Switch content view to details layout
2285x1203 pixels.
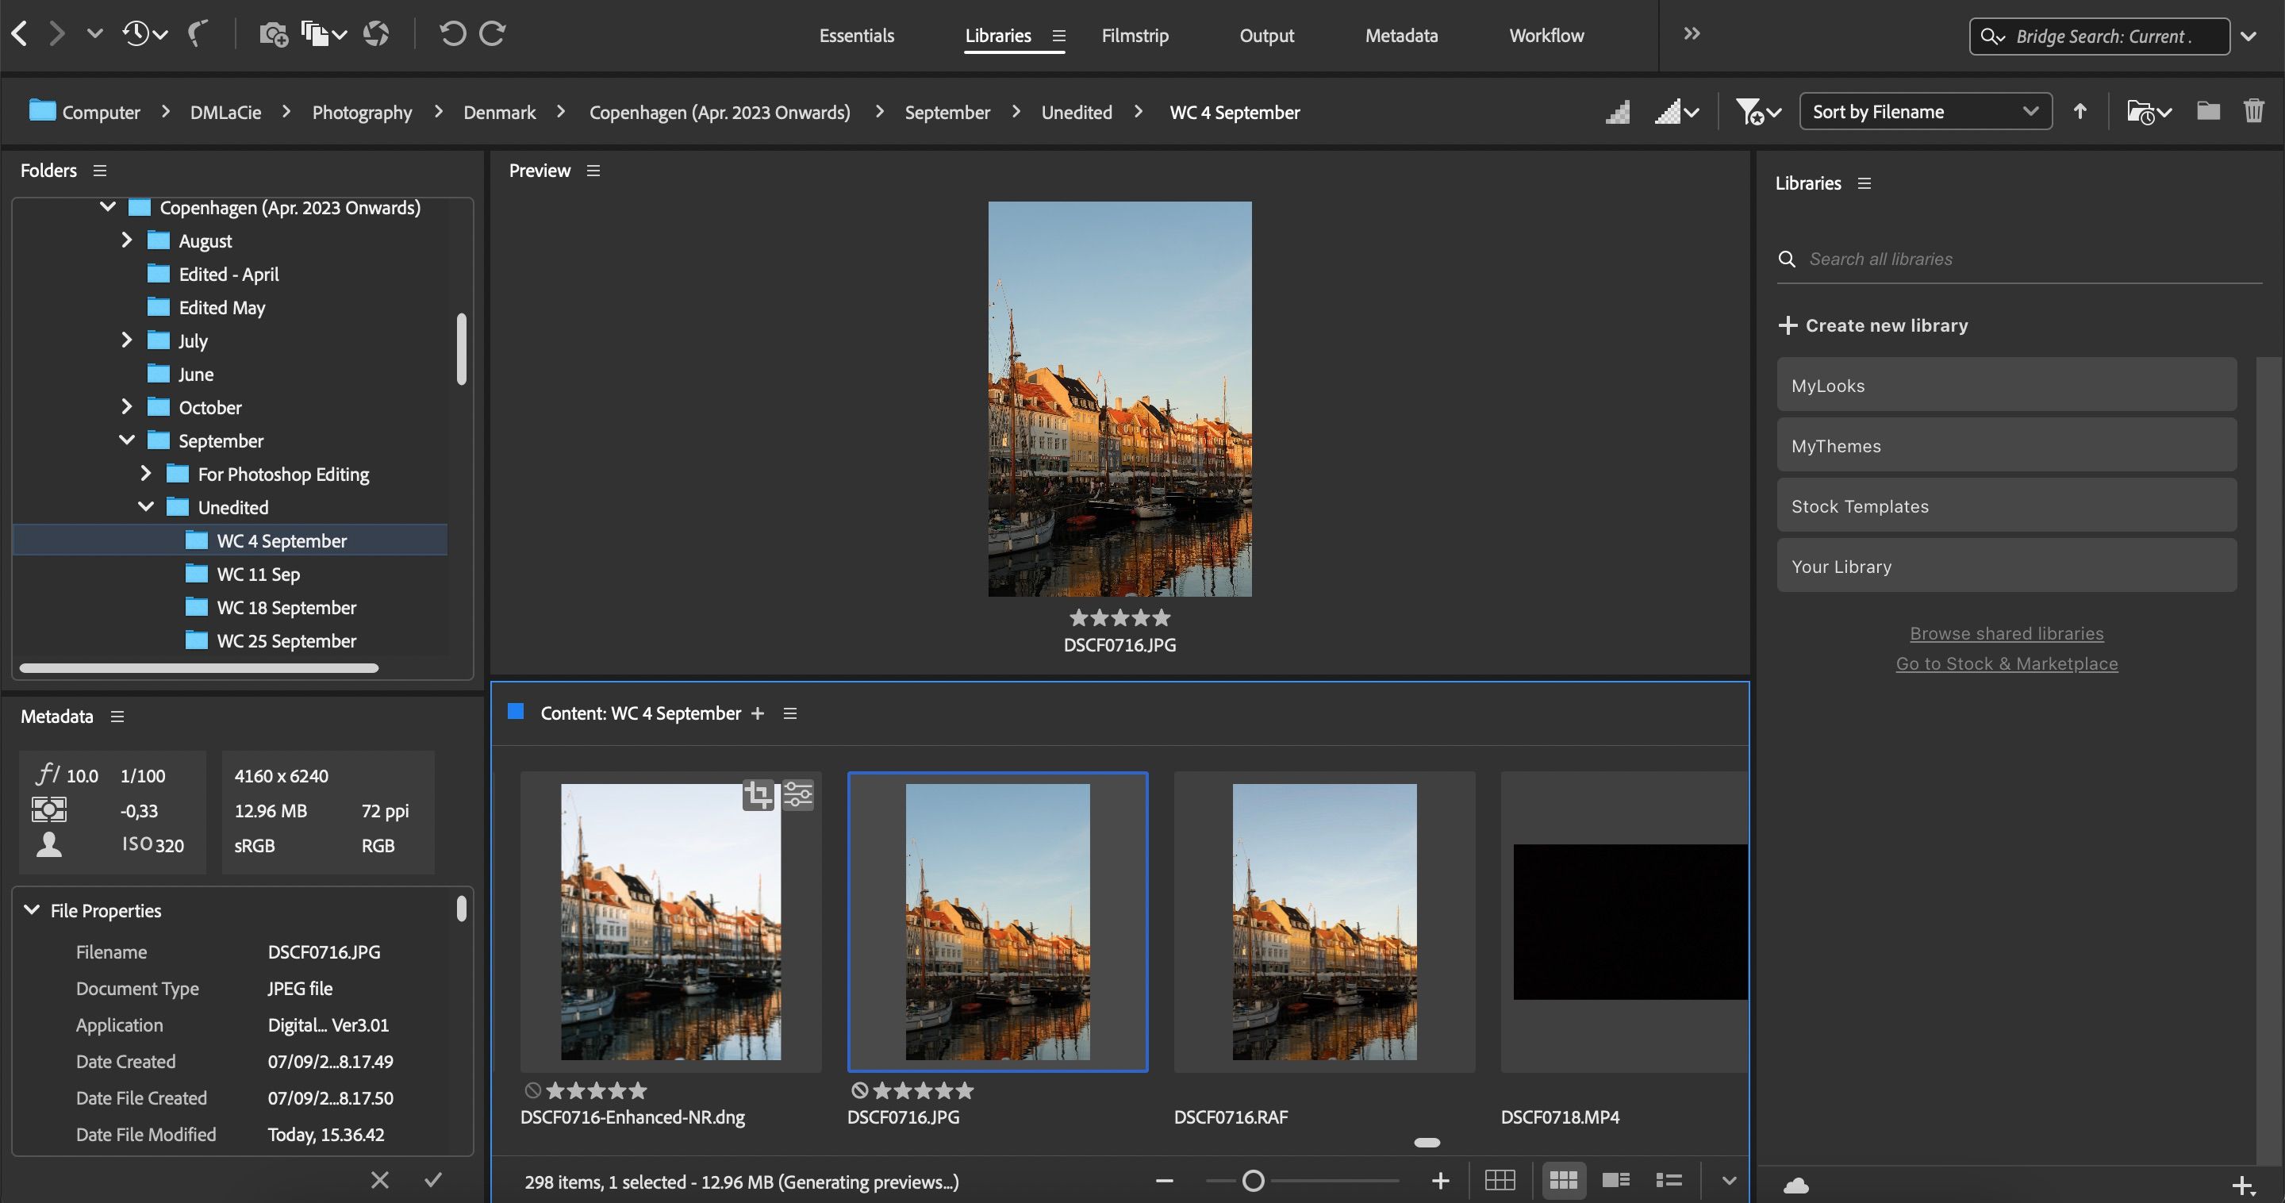(x=1615, y=1180)
